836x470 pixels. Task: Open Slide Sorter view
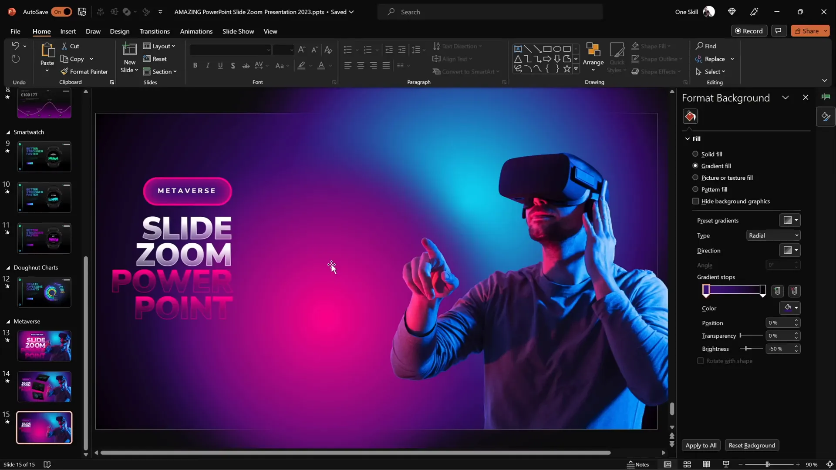(687, 464)
